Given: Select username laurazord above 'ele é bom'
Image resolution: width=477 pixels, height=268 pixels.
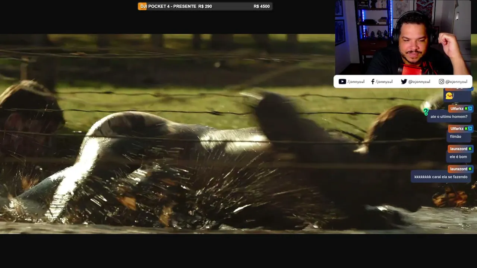Looking at the screenshot, I should [458, 149].
